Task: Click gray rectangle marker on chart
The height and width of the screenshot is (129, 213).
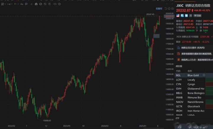Action: click(x=156, y=36)
